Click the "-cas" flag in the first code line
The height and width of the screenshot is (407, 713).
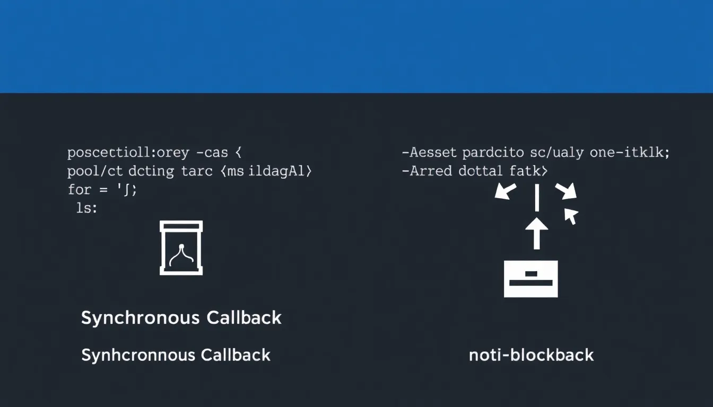(212, 153)
